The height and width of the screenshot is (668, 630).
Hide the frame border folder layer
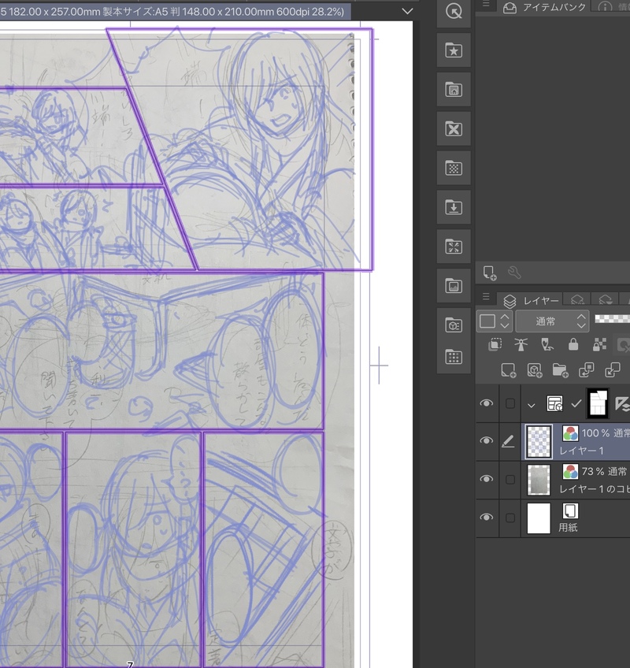click(487, 403)
